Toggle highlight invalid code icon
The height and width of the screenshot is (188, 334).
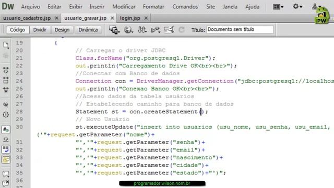[6, 139]
